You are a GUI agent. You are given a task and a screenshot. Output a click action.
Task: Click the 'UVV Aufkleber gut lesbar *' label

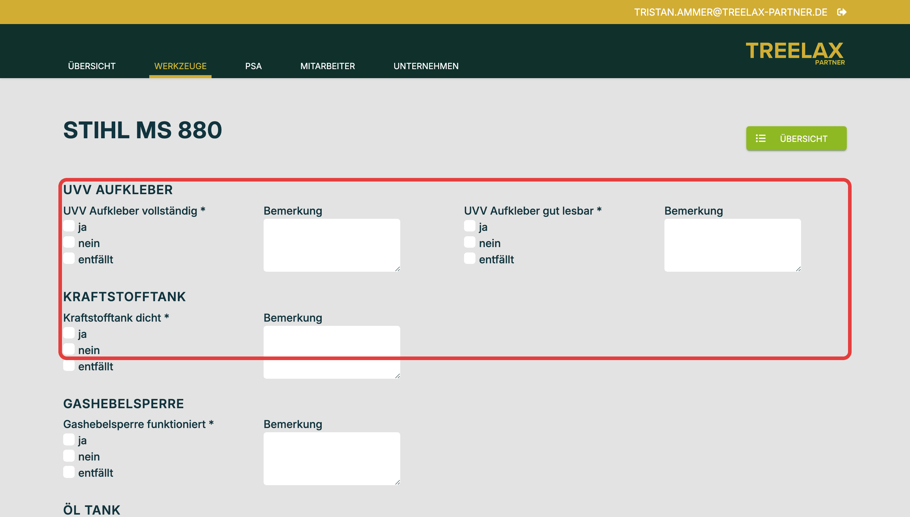point(533,211)
